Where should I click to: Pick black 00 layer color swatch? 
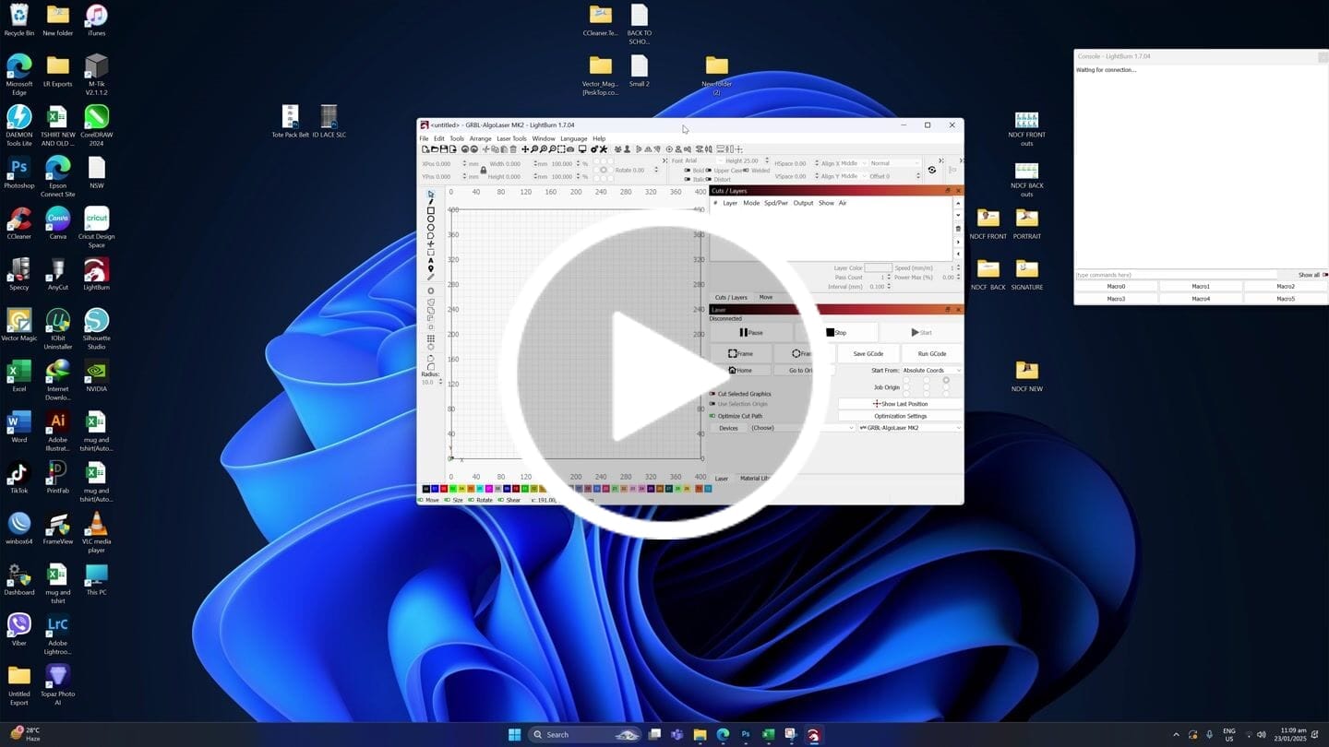tap(426, 489)
